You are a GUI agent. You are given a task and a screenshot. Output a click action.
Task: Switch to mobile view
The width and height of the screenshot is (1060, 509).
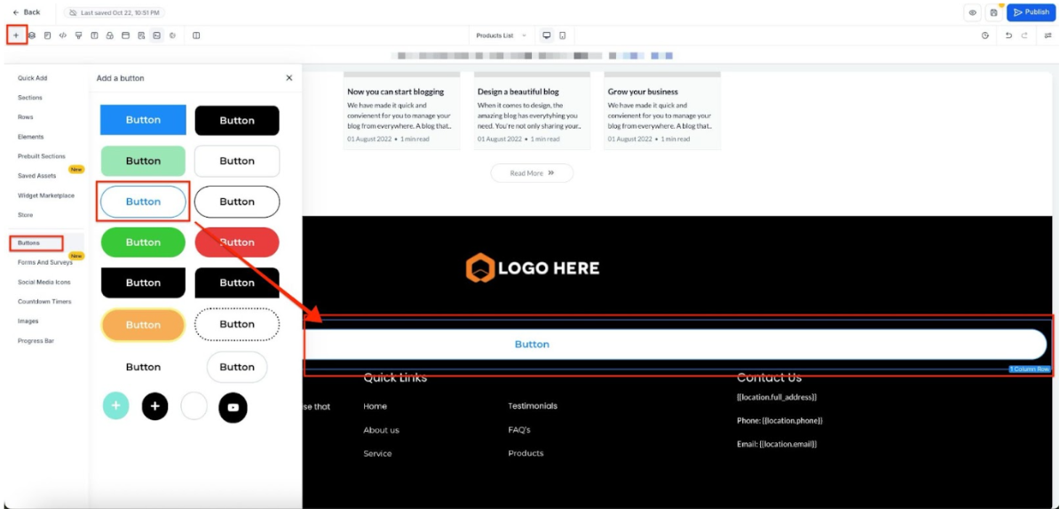click(563, 36)
